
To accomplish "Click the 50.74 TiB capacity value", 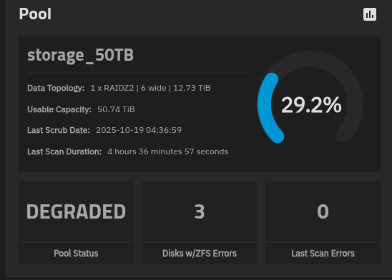I will 116,109.
